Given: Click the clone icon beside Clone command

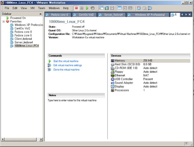Looking at the screenshot, I should pos(49,70).
